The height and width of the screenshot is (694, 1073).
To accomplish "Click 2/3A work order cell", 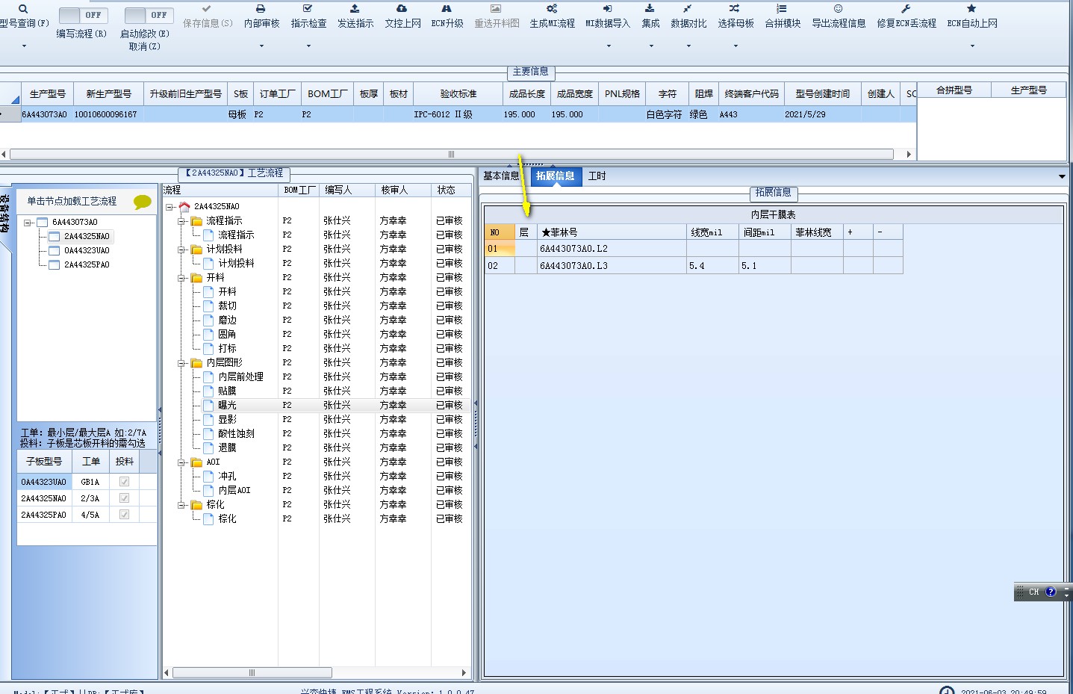I will (x=90, y=498).
